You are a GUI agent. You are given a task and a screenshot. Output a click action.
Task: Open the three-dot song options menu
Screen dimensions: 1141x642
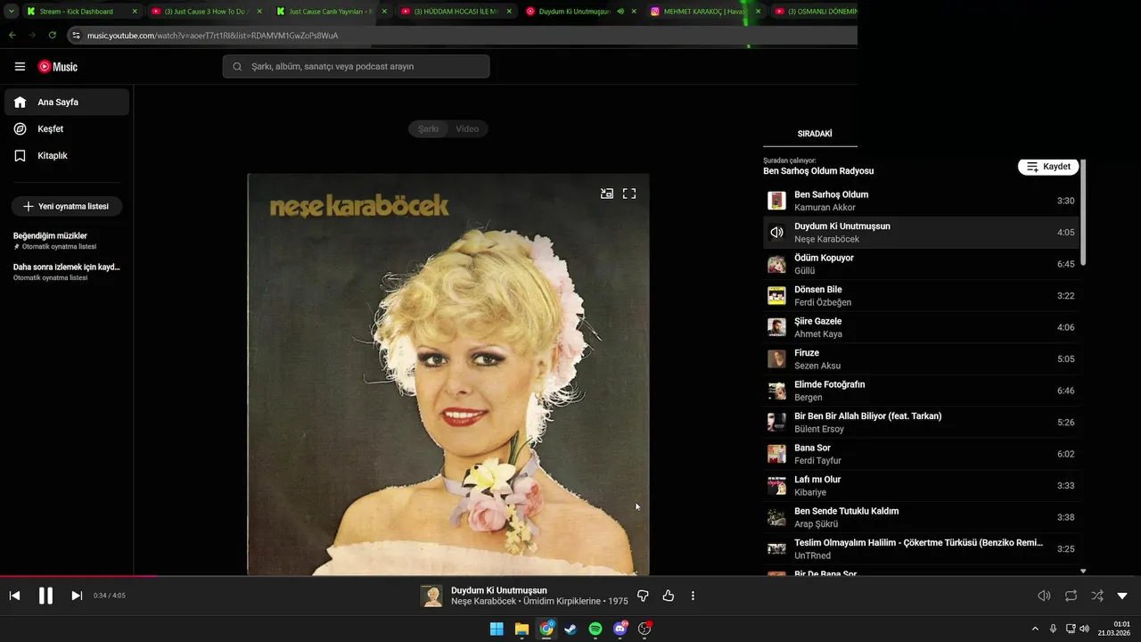pyautogui.click(x=693, y=596)
